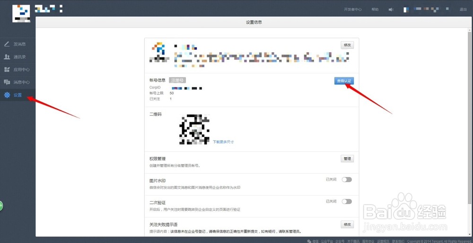Toggle the 图片水印 switch
The image size is (473, 243).
click(347, 180)
